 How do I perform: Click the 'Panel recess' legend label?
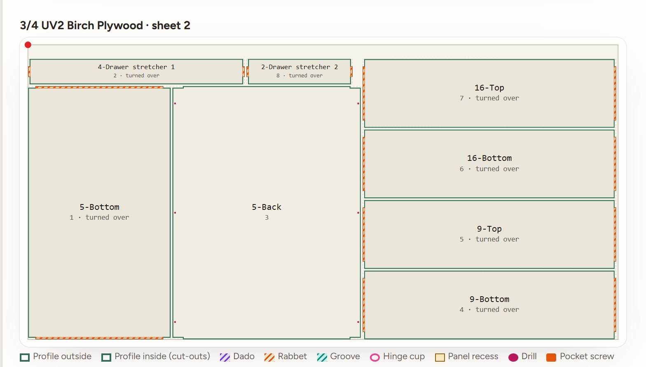473,356
